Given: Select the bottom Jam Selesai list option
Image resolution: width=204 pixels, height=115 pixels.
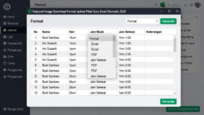Looking at the screenshot, I should (98, 76).
